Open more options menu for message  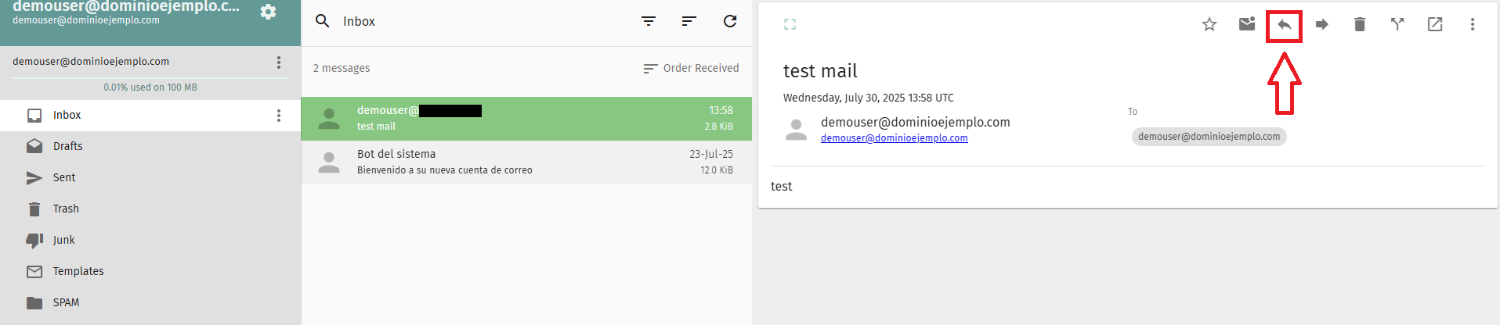click(1473, 24)
